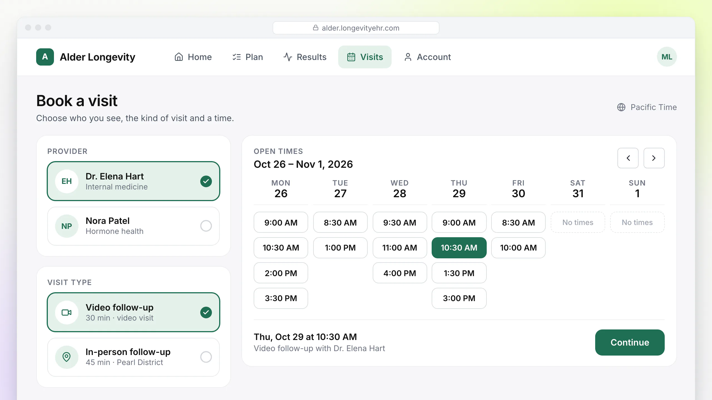Open the Home tab
712x400 pixels.
193,57
